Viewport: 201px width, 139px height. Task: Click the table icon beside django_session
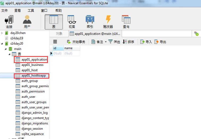click(18, 129)
